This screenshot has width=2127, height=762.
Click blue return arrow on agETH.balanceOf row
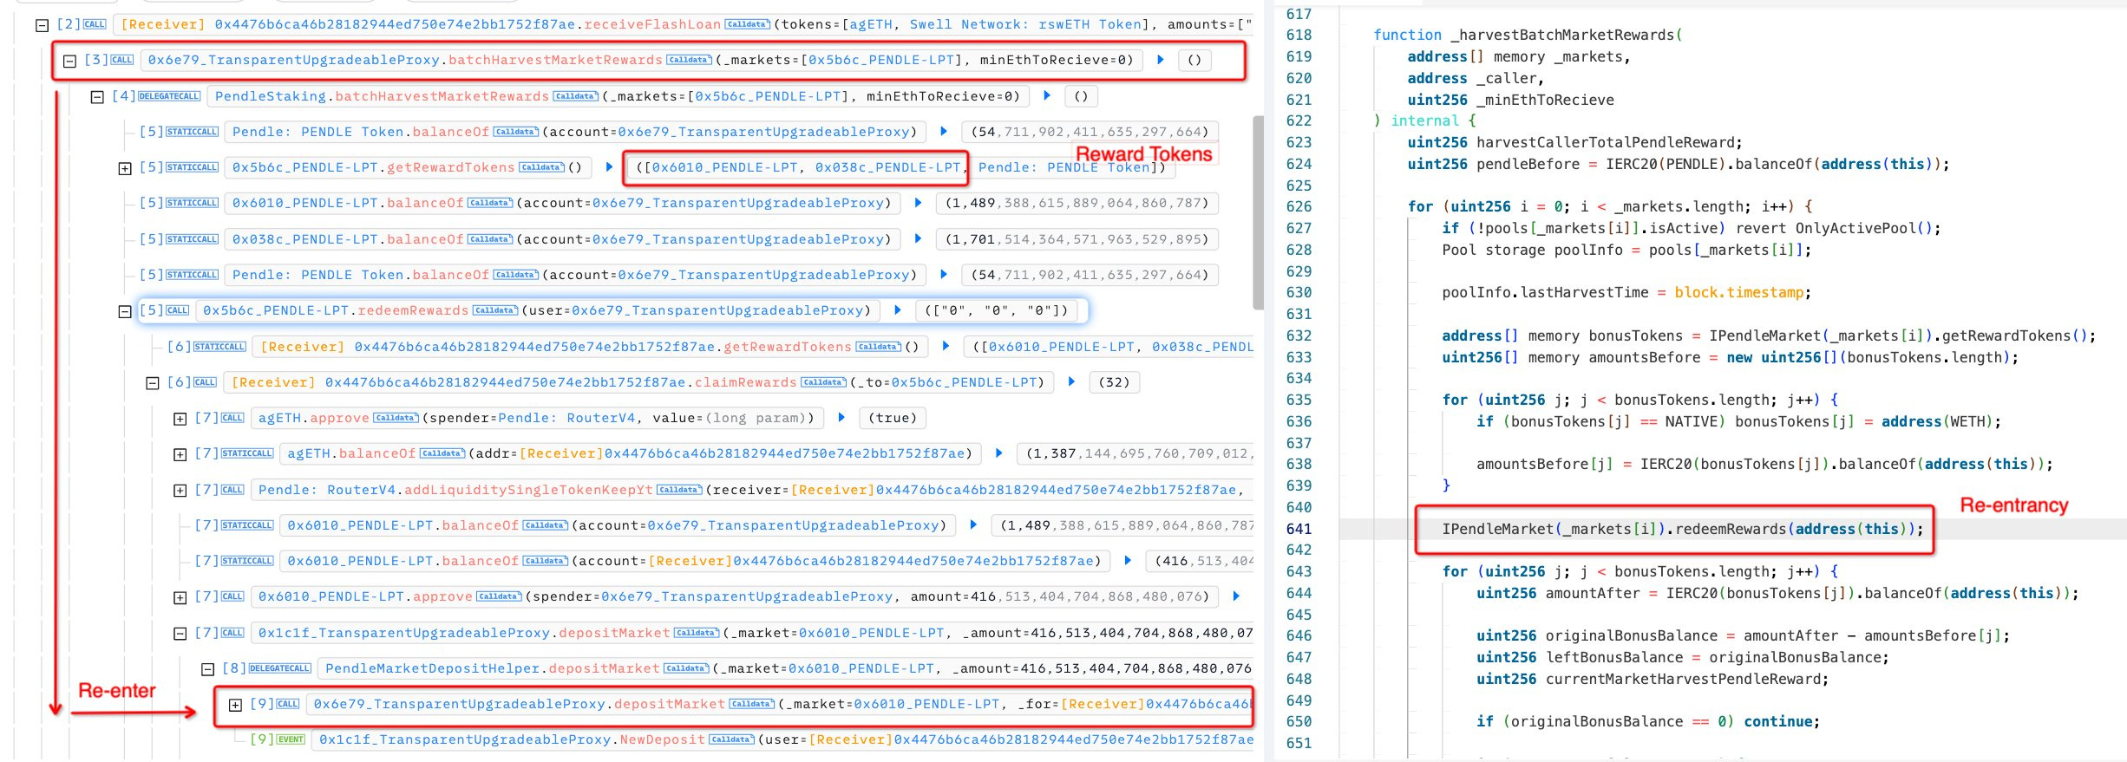coord(998,453)
